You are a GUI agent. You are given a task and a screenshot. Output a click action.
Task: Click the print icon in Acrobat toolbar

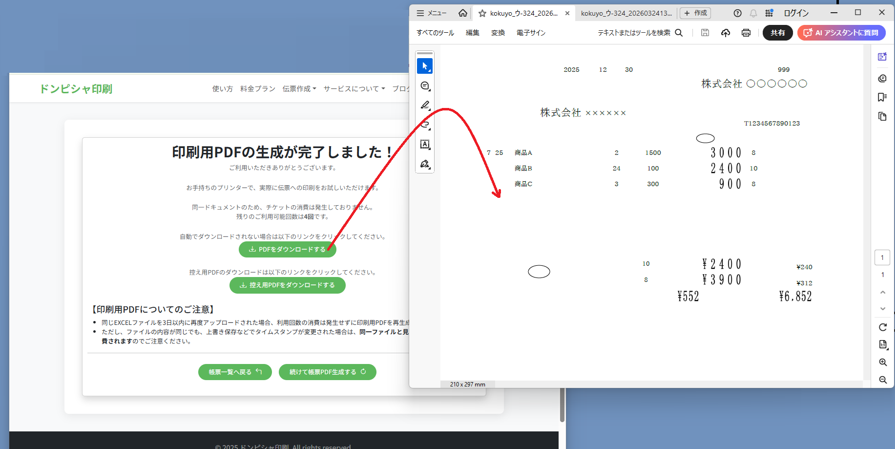(746, 33)
